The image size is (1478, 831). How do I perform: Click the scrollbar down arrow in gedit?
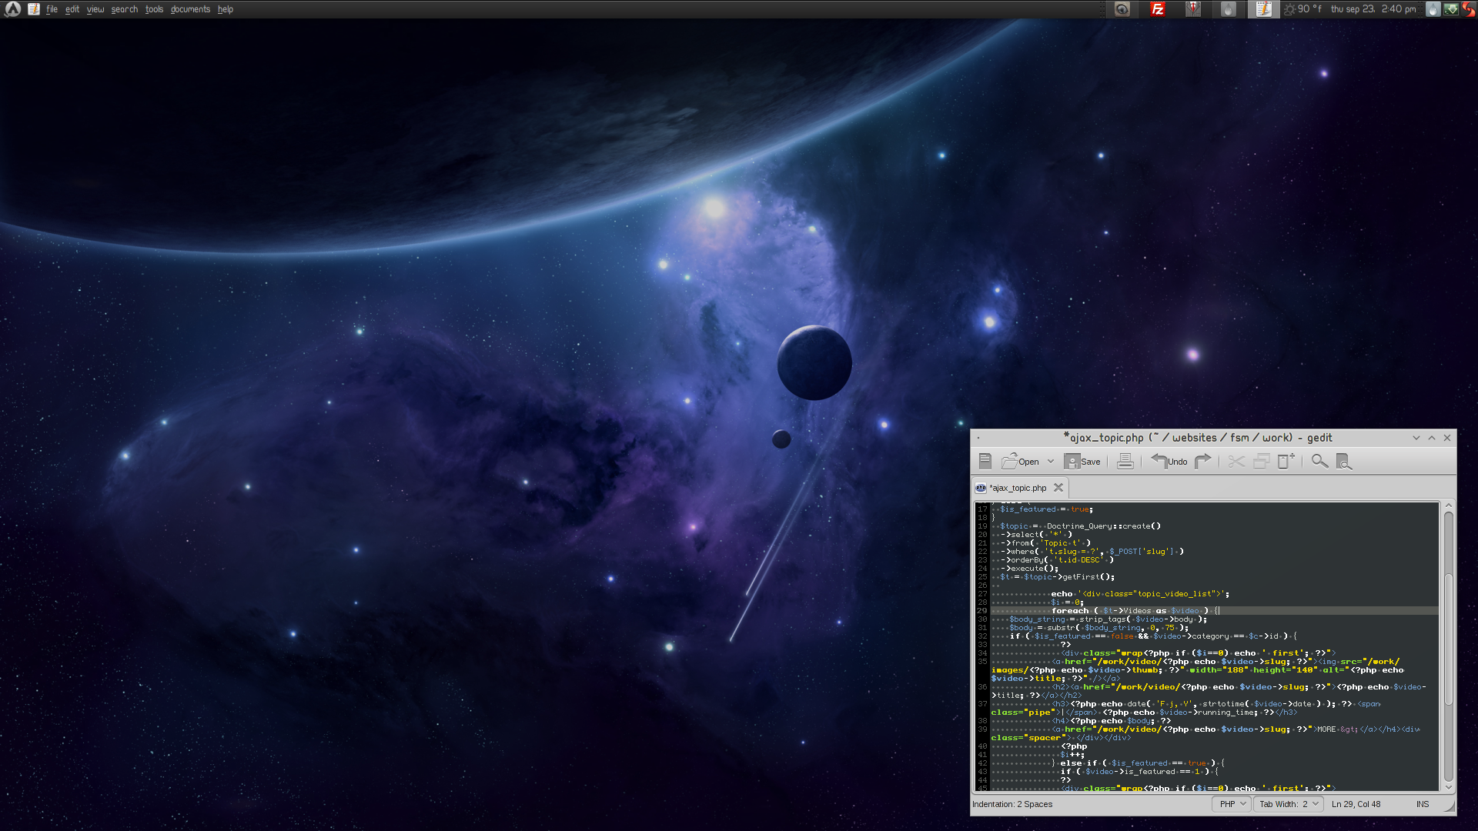pos(1448,787)
